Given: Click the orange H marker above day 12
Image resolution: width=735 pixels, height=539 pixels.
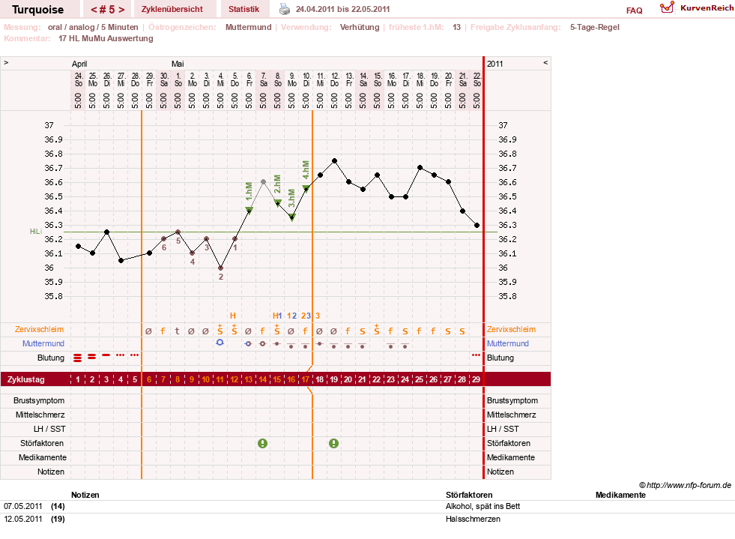Looking at the screenshot, I should 233,316.
